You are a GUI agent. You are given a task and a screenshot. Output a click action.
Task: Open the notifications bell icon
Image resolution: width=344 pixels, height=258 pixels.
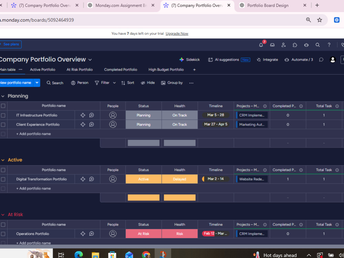(261, 45)
